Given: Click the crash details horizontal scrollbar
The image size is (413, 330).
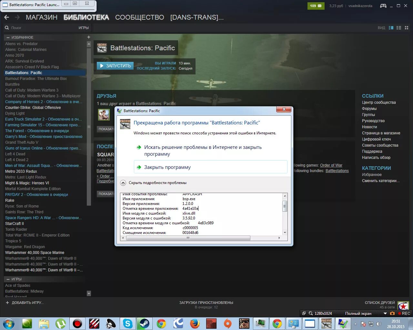Looking at the screenshot, I should coord(188,238).
